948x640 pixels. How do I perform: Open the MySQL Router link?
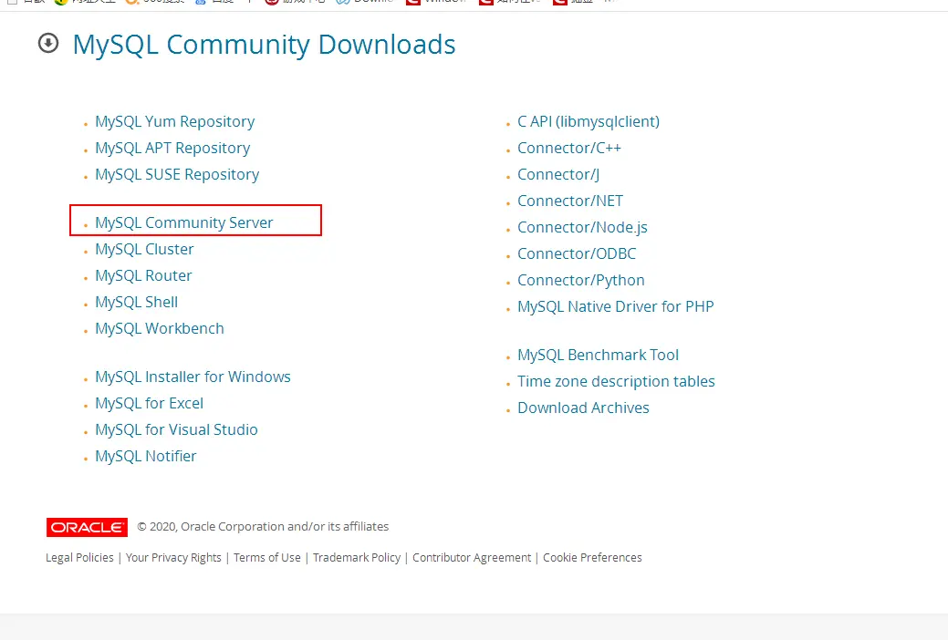pyautogui.click(x=143, y=275)
